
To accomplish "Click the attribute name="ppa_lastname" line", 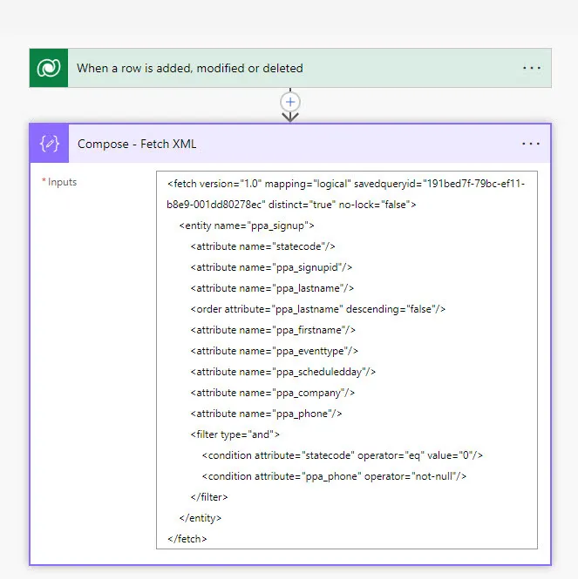I will point(272,288).
